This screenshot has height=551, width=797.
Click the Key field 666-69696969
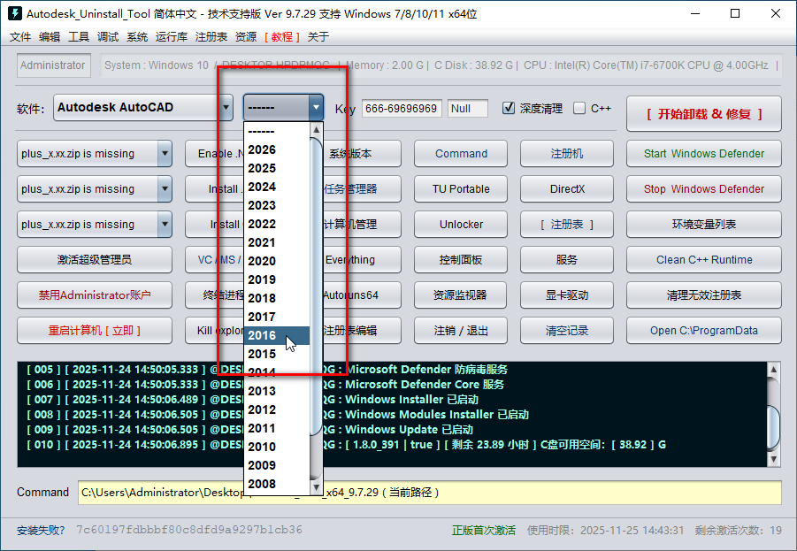[402, 108]
